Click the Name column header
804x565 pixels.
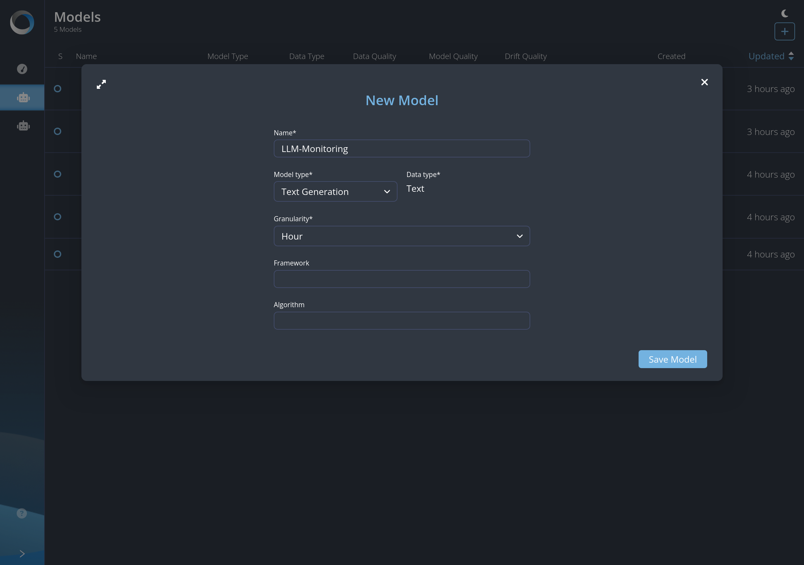tap(86, 56)
